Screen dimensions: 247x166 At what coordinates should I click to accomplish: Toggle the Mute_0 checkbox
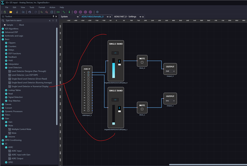point(142,63)
